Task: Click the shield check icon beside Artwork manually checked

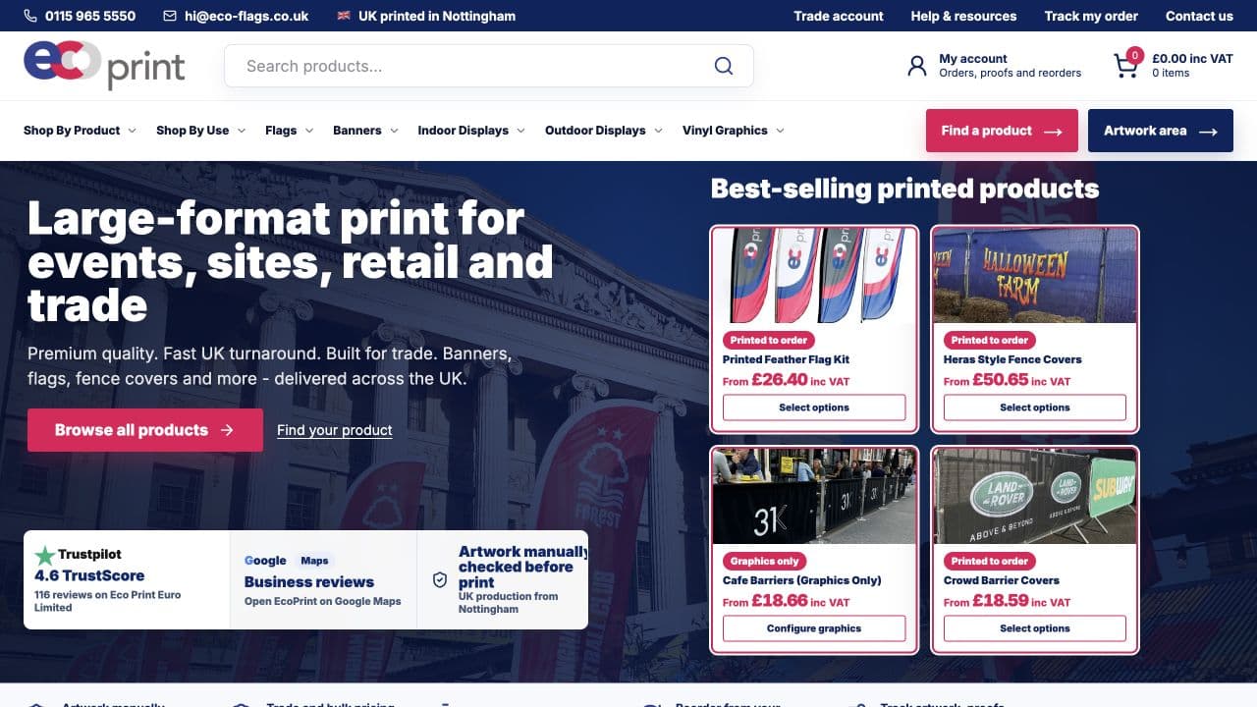Action: click(x=440, y=580)
